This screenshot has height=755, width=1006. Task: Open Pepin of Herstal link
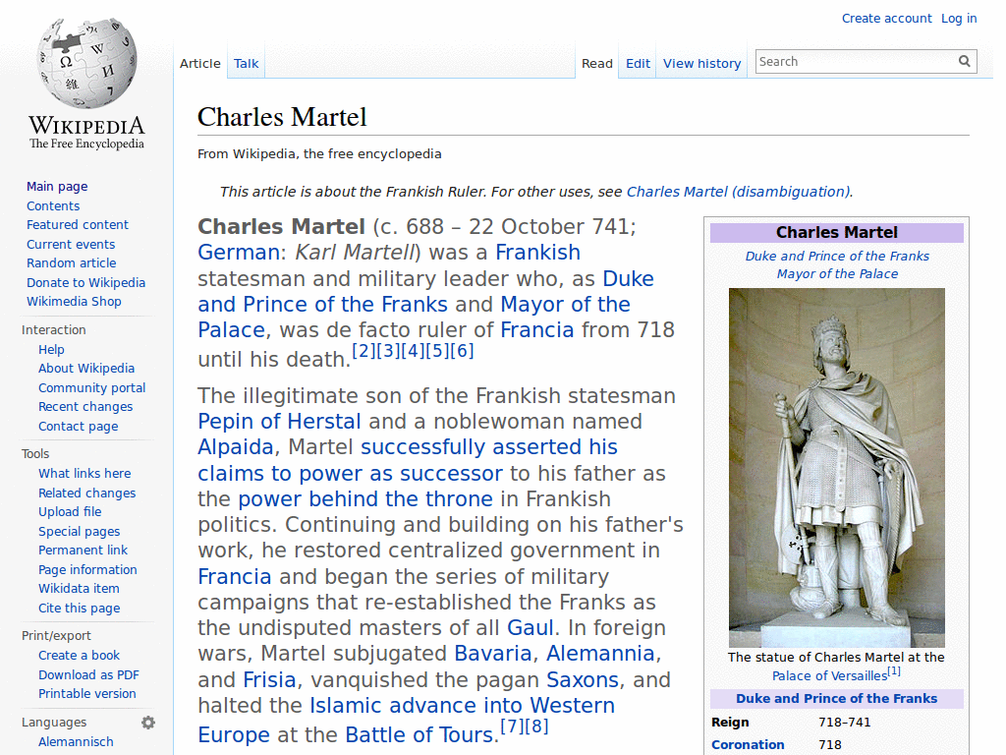pos(279,422)
